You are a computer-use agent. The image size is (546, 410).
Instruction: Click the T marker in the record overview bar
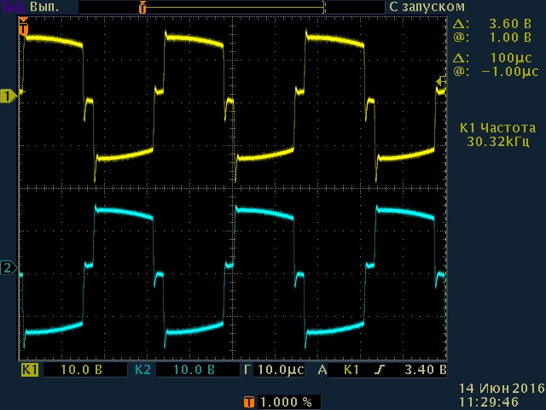coord(142,7)
